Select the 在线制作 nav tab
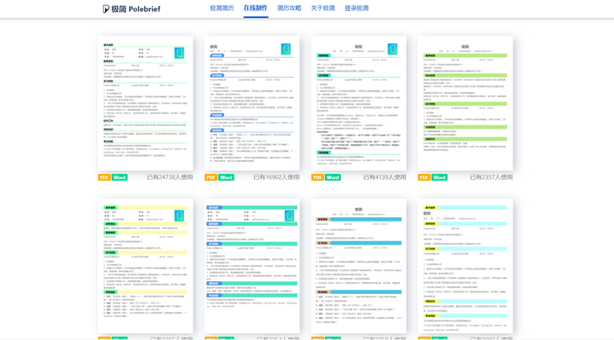The width and height of the screenshot is (614, 340). point(255,9)
